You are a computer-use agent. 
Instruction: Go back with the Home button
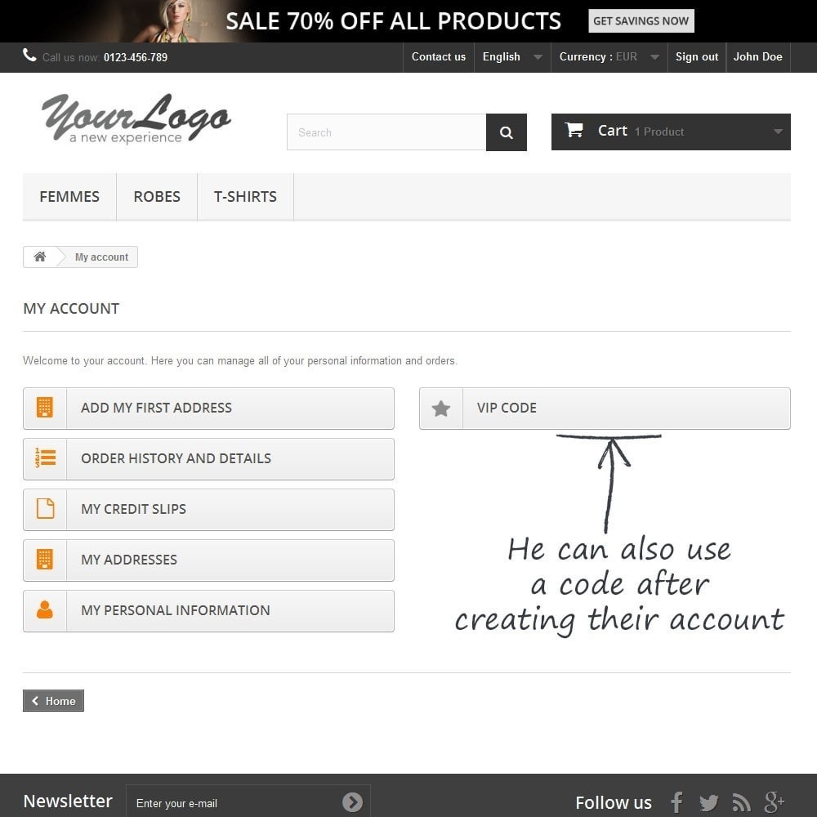pos(53,701)
